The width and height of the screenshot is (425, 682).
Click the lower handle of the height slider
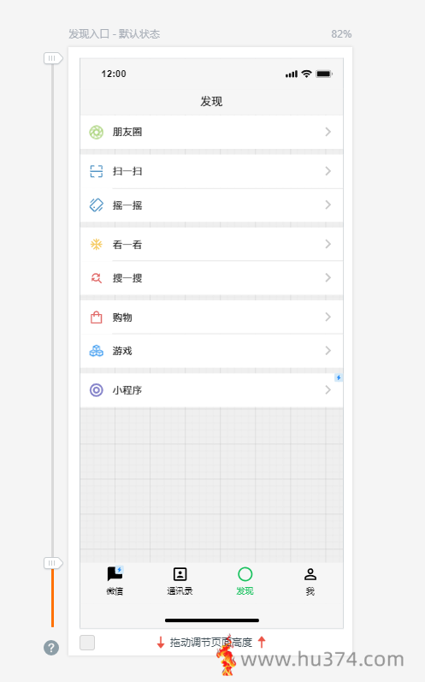53,563
